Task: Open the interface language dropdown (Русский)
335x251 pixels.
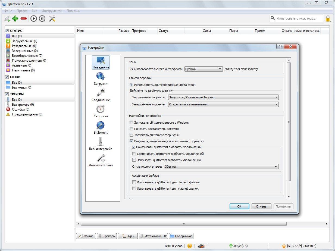Action: coord(203,69)
